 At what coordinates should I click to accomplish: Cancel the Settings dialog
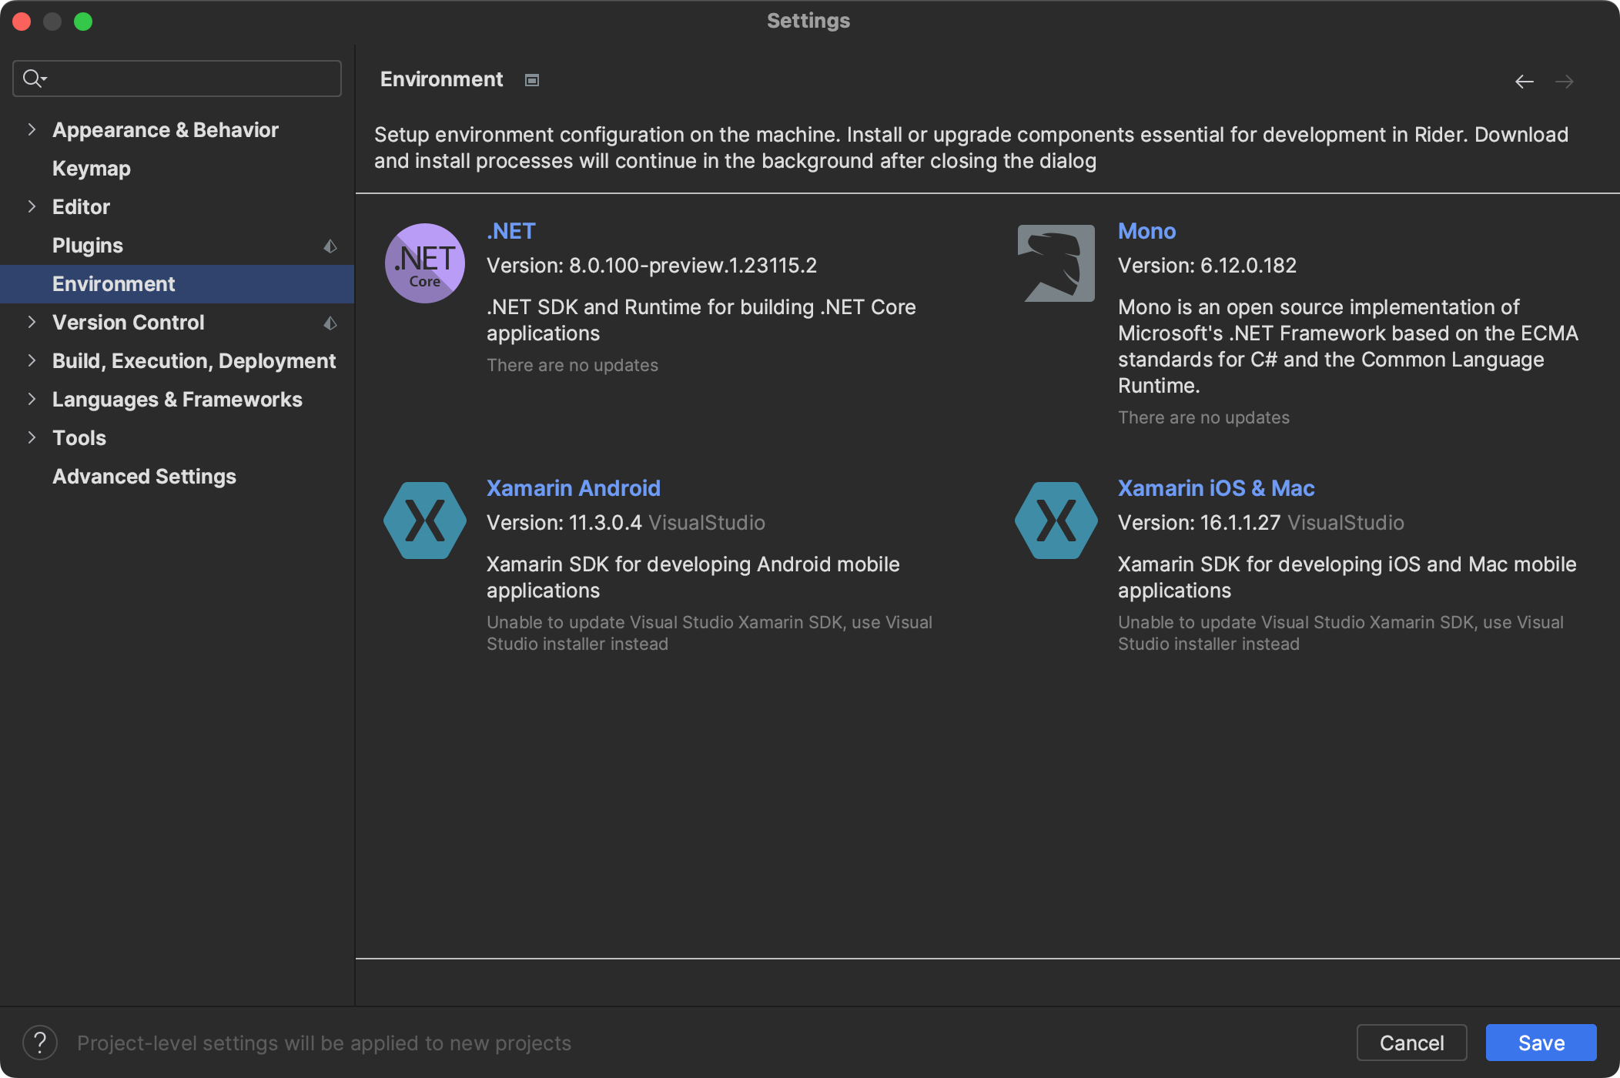click(1412, 1043)
